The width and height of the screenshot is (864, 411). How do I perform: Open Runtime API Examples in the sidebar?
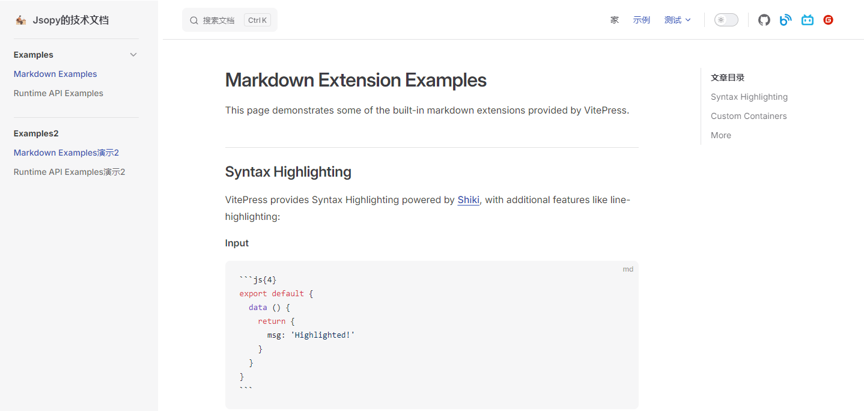coord(58,93)
